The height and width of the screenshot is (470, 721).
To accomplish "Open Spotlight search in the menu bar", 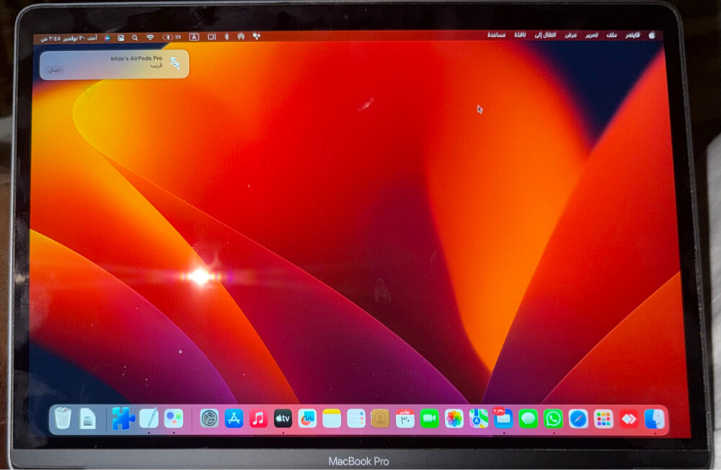I will coord(135,38).
